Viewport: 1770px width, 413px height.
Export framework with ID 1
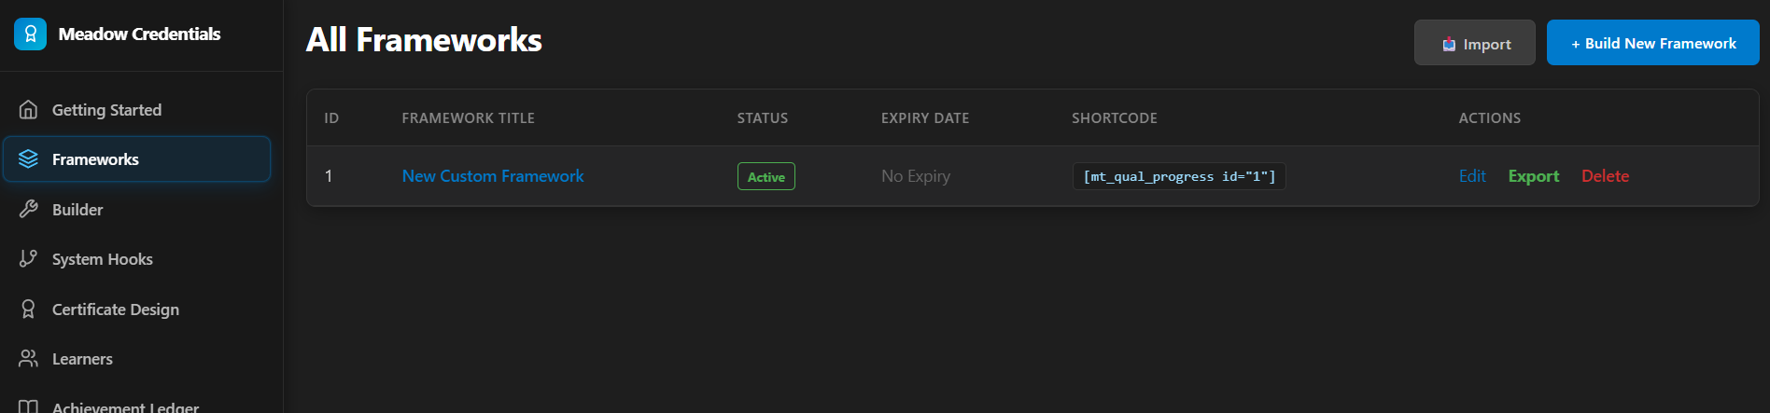[1534, 176]
